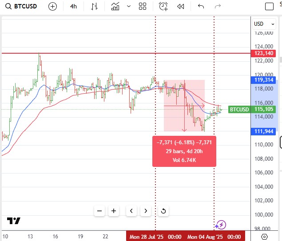The image size is (282, 241).
Task: Open the BTCUSD symbol search
Action: [21, 6]
